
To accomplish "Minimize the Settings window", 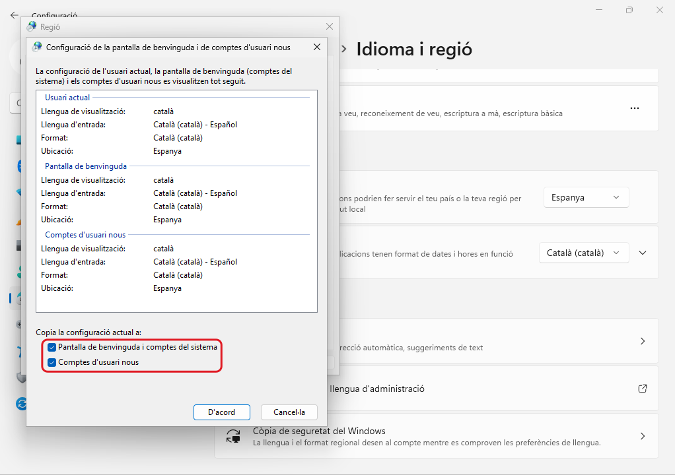I will pyautogui.click(x=598, y=10).
